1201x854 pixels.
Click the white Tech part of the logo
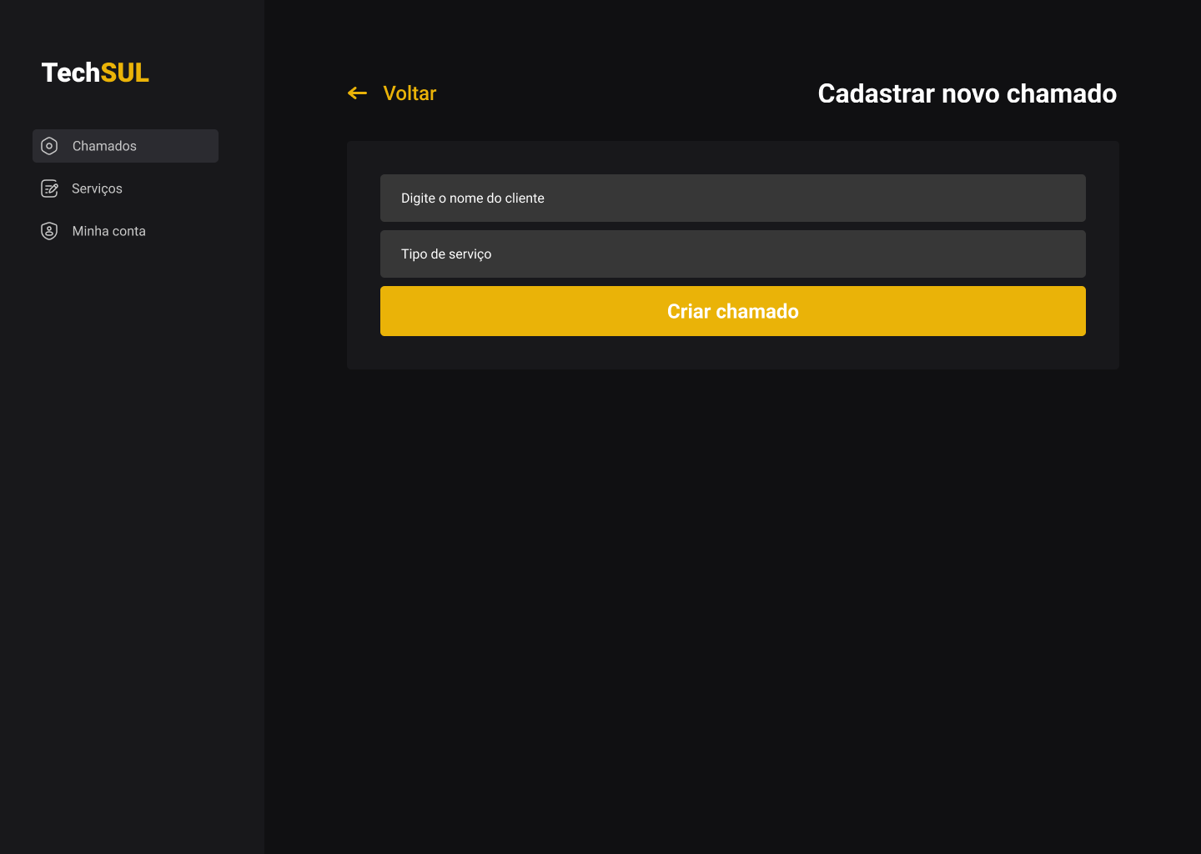[71, 73]
